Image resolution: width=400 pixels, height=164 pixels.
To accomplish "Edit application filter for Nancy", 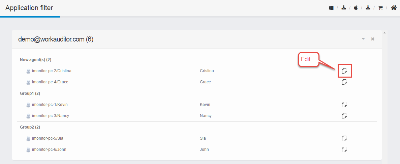I will coord(344,116).
